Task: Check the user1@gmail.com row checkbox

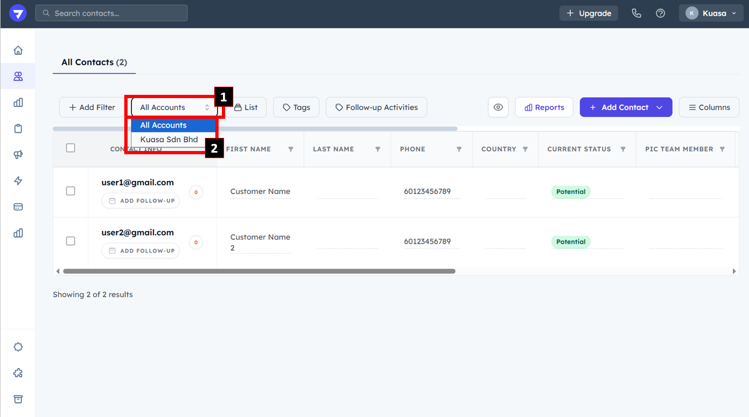Action: coord(70,191)
